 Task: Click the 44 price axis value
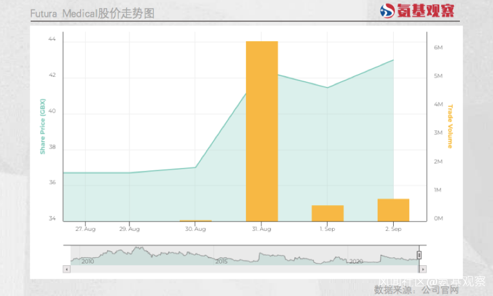(52, 39)
